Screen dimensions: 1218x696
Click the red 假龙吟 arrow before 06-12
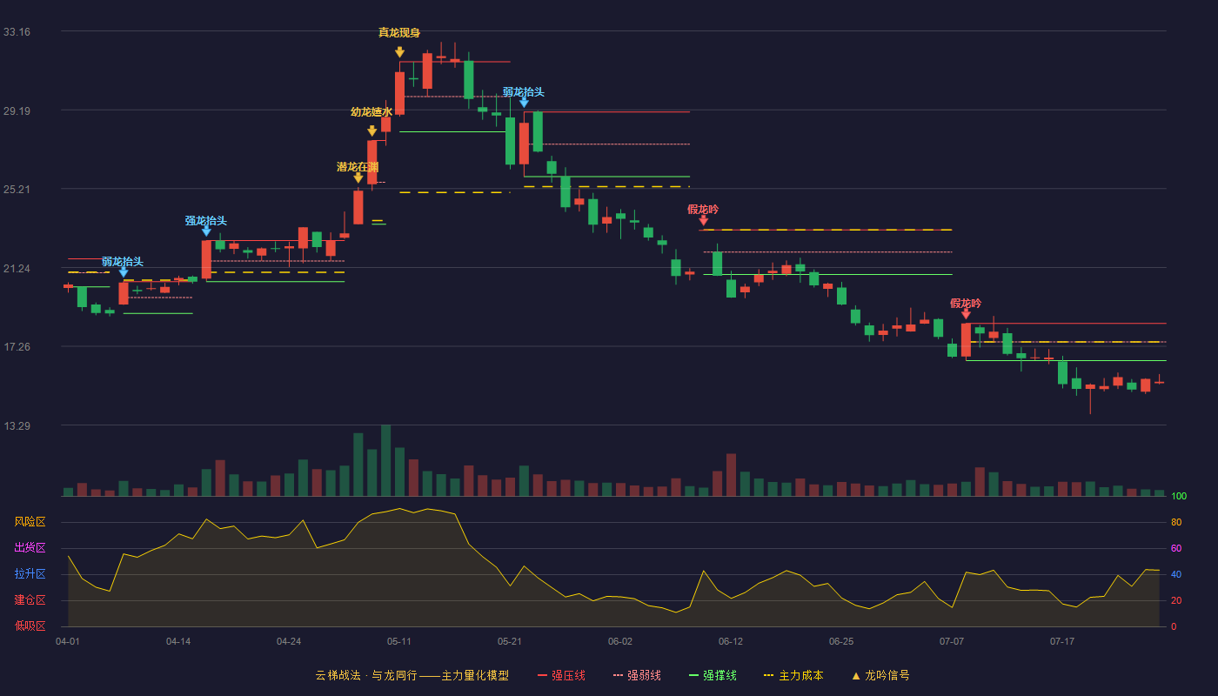(703, 220)
